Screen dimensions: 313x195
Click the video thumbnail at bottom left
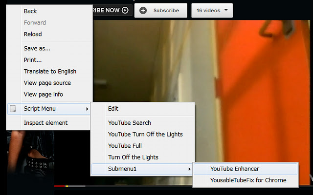31,152
